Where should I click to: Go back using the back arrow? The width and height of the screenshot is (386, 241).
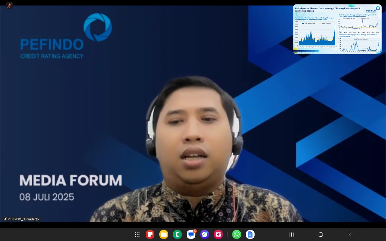[350, 234]
